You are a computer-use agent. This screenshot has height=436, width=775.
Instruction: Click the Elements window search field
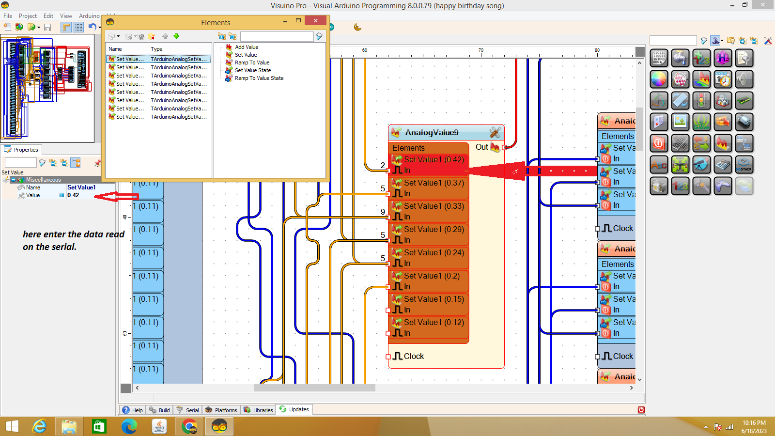point(277,36)
